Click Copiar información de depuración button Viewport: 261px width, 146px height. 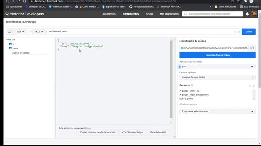(97, 133)
